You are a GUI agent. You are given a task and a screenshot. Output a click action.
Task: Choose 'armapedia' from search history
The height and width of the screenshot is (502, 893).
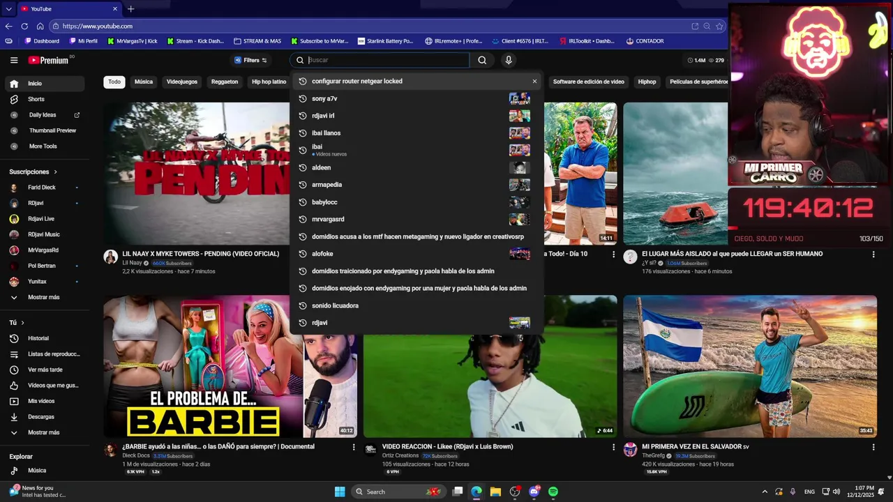pos(417,185)
